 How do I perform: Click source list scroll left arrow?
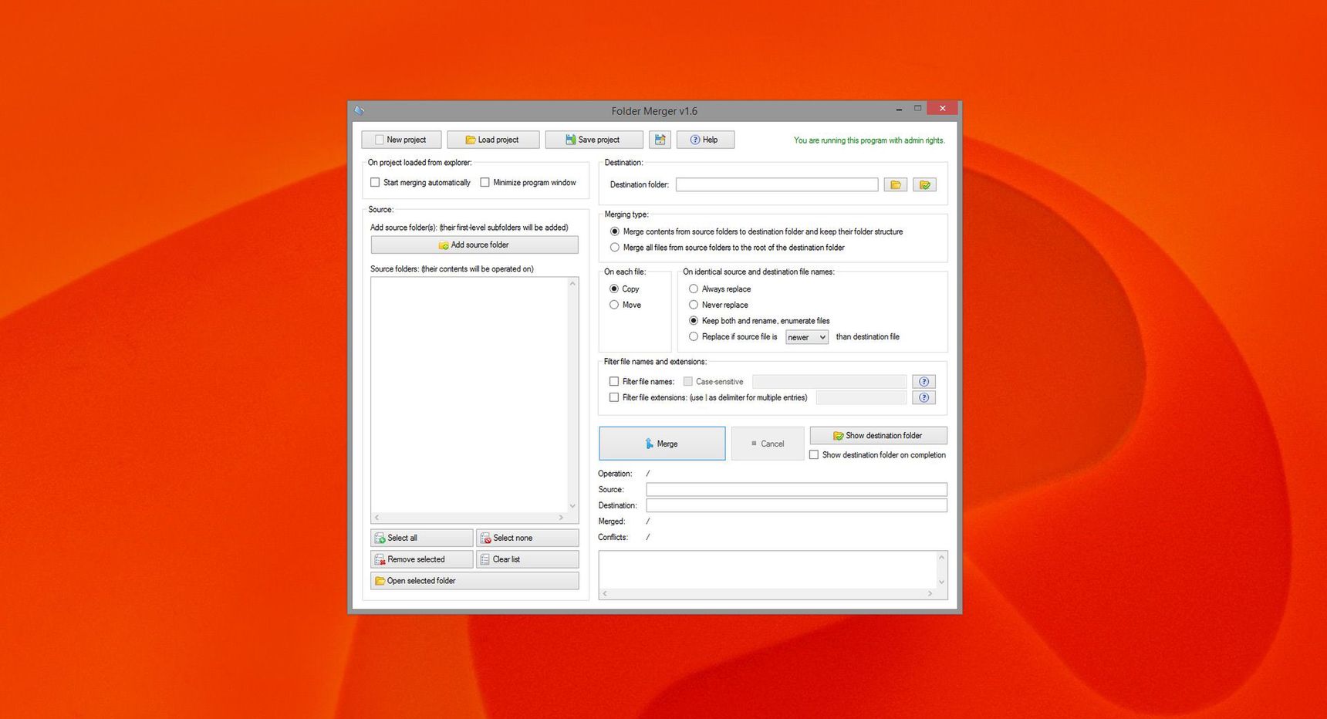click(376, 518)
